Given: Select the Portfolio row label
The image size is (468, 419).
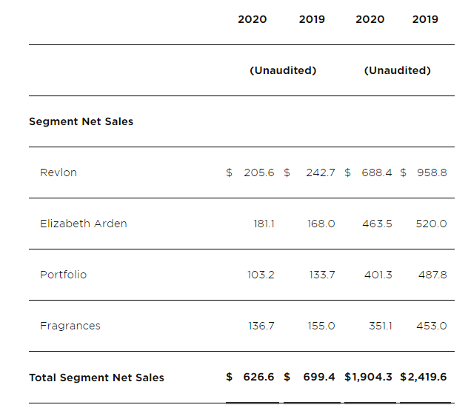Looking at the screenshot, I should tap(63, 275).
